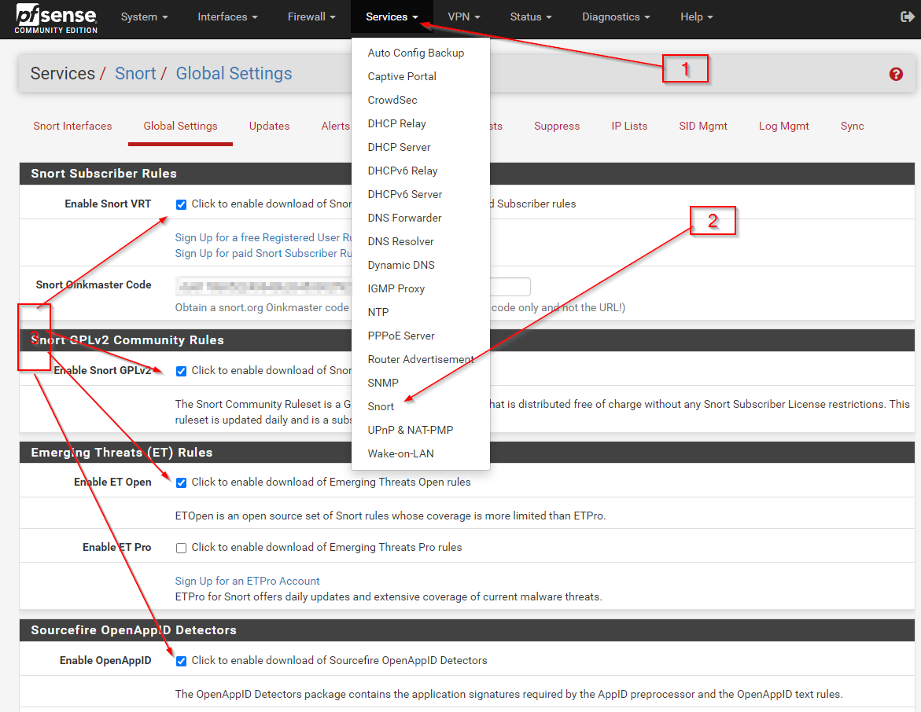Open the Firewall dropdown menu
Viewport: 921px width, 712px height.
click(x=311, y=17)
